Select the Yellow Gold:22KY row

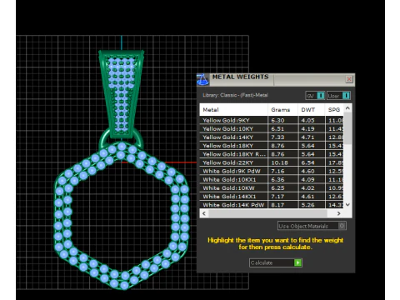272,162
